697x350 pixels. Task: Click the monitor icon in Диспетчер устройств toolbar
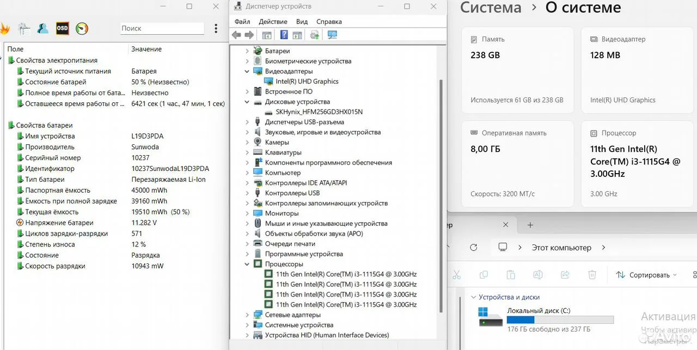click(332, 35)
